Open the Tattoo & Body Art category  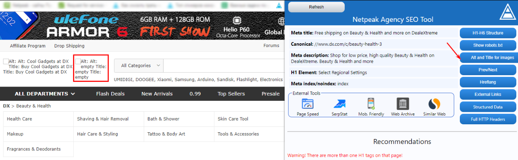(x=166, y=134)
